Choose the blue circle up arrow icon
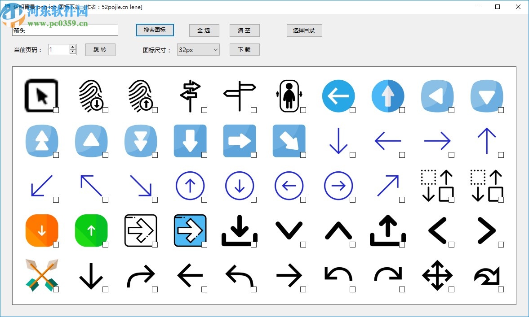The image size is (529, 317). coord(387,96)
